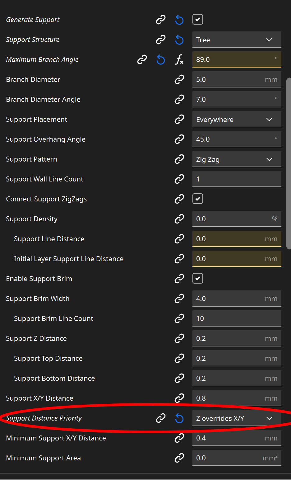Open Support Distance Priority dropdown
Image resolution: width=291 pixels, height=480 pixels.
point(237,418)
